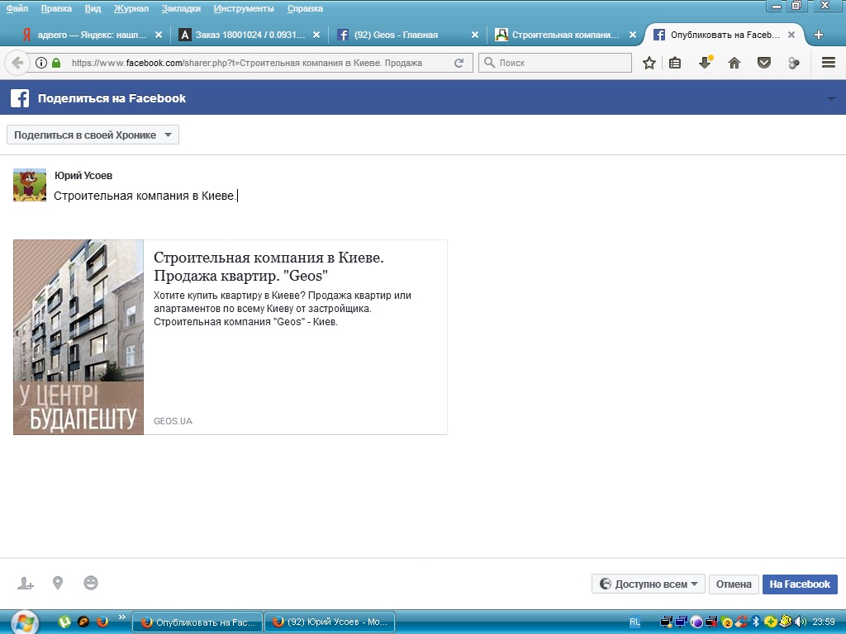Image resolution: width=846 pixels, height=634 pixels.
Task: Click the Поиск search field
Action: coord(556,63)
